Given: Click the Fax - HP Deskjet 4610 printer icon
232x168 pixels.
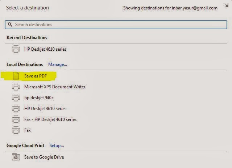Looking at the screenshot, I should [16, 119].
